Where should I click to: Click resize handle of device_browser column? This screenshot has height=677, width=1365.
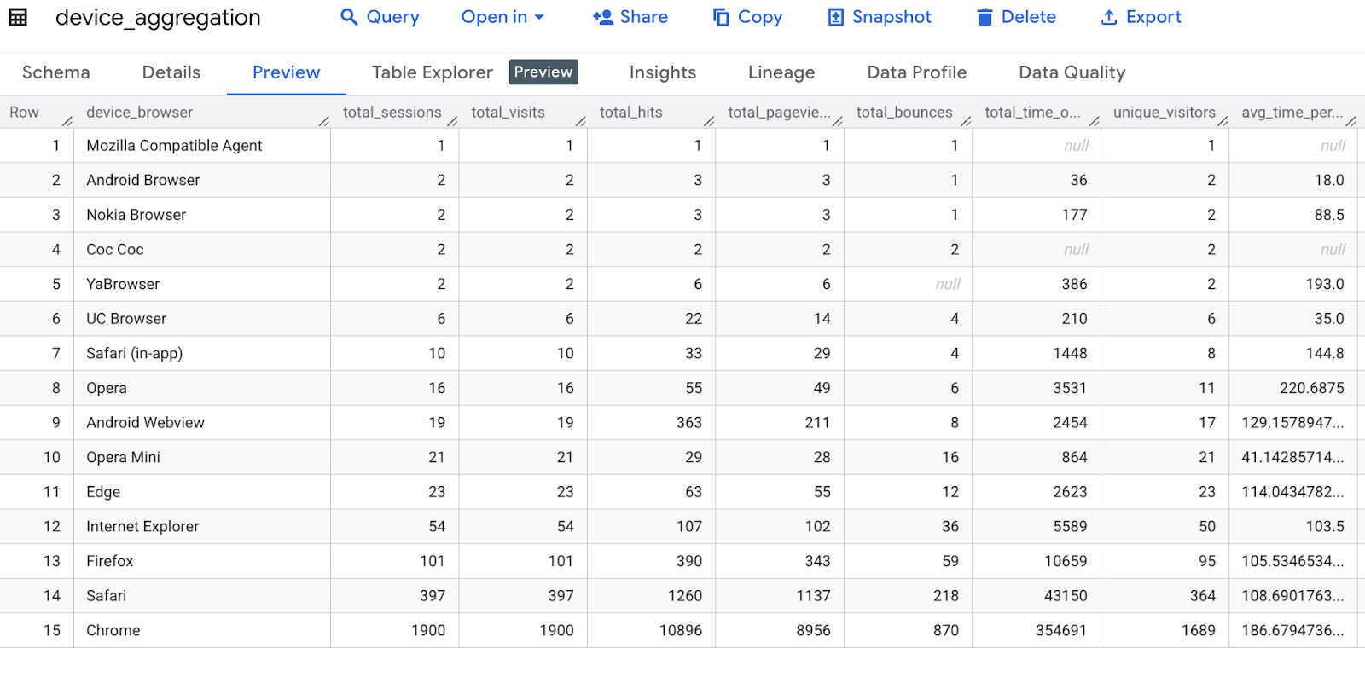click(323, 121)
